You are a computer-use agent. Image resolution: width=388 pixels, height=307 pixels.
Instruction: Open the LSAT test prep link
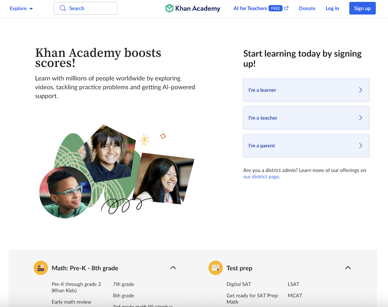tap(293, 284)
